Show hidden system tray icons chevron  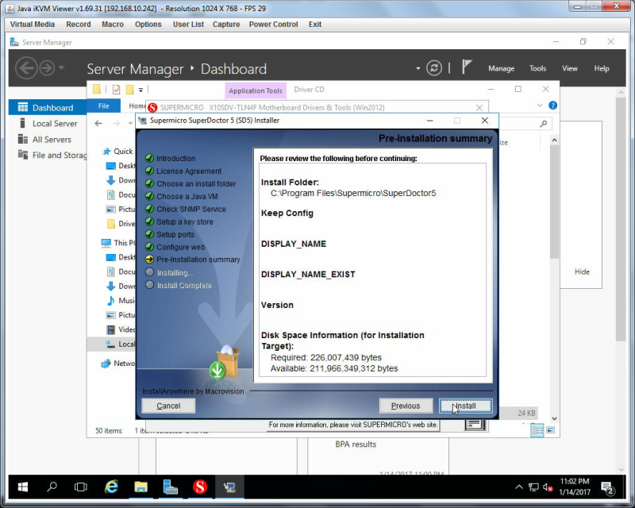[x=519, y=487]
